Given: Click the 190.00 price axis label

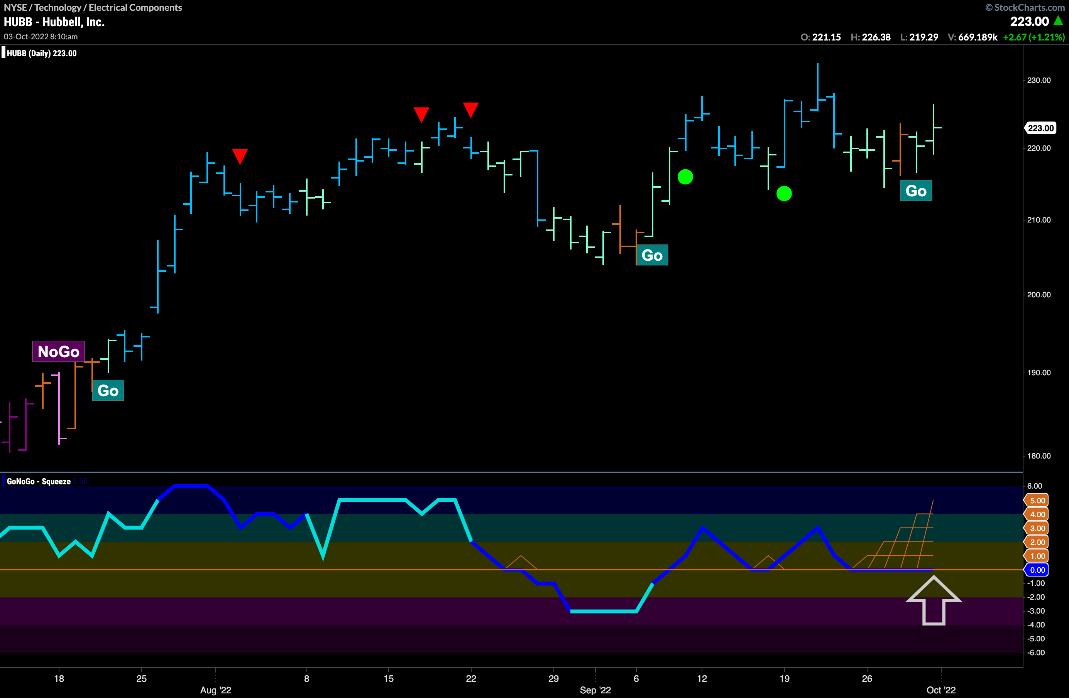Looking at the screenshot, I should click(x=1039, y=373).
